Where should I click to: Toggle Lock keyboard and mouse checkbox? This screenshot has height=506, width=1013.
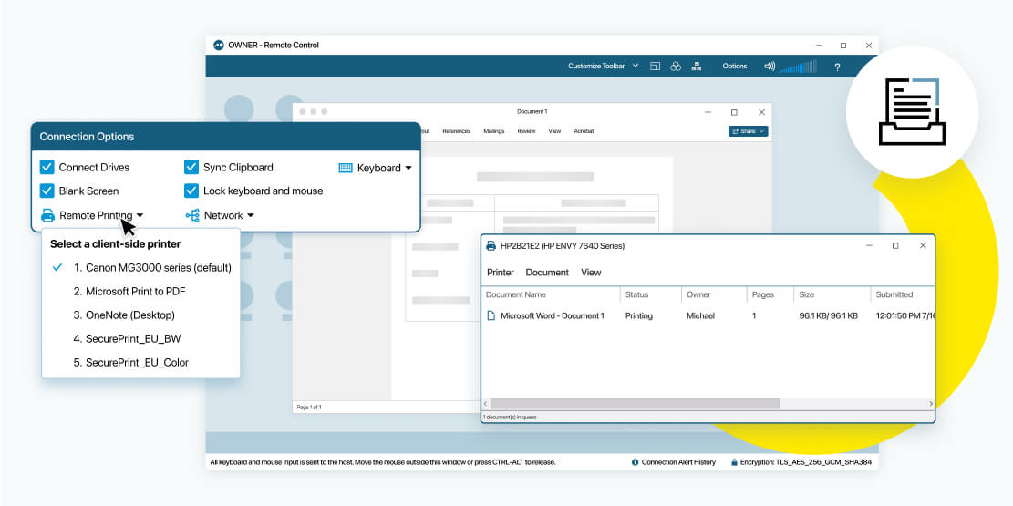[x=191, y=191]
